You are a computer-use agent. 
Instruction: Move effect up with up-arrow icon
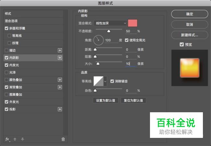click(x=15, y=139)
